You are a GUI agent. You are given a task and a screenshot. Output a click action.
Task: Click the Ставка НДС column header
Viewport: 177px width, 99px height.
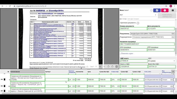[x=115, y=71]
